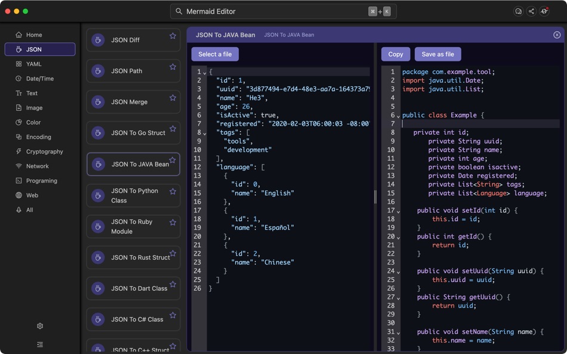Click the JSON Merge tool icon
Image resolution: width=567 pixels, height=354 pixels.
tap(98, 102)
